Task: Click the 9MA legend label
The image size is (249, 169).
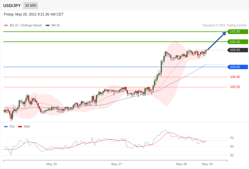Action: (x=27, y=126)
